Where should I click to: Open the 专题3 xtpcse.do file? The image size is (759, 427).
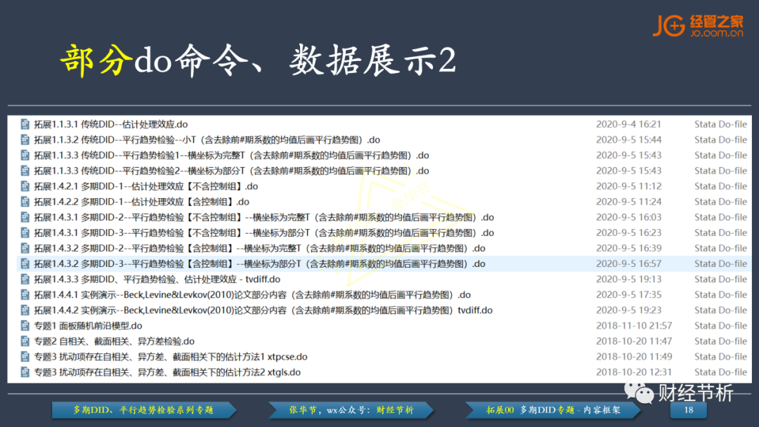coord(170,357)
